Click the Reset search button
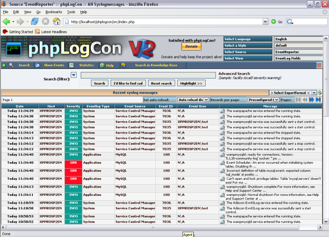329x237 pixels. 161,83
